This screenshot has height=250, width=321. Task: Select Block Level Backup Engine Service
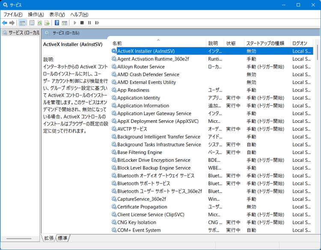[212, 168]
